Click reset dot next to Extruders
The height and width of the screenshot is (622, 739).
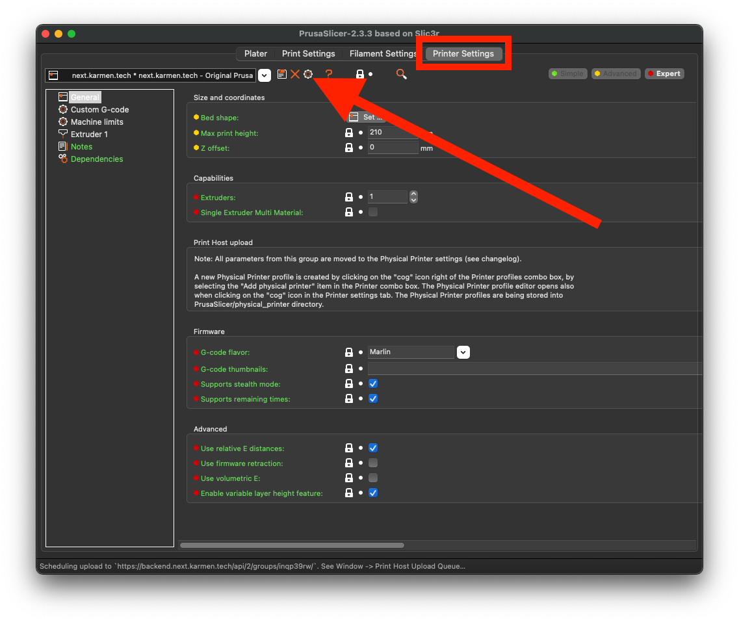(x=361, y=197)
